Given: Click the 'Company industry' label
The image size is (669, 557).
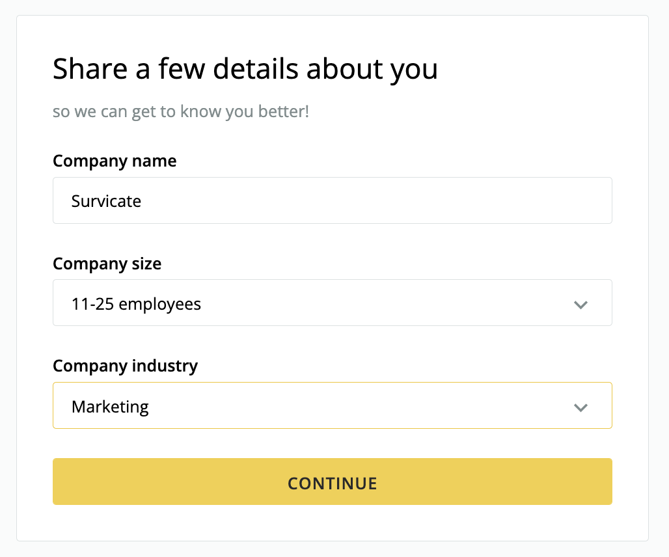Looking at the screenshot, I should click(126, 366).
